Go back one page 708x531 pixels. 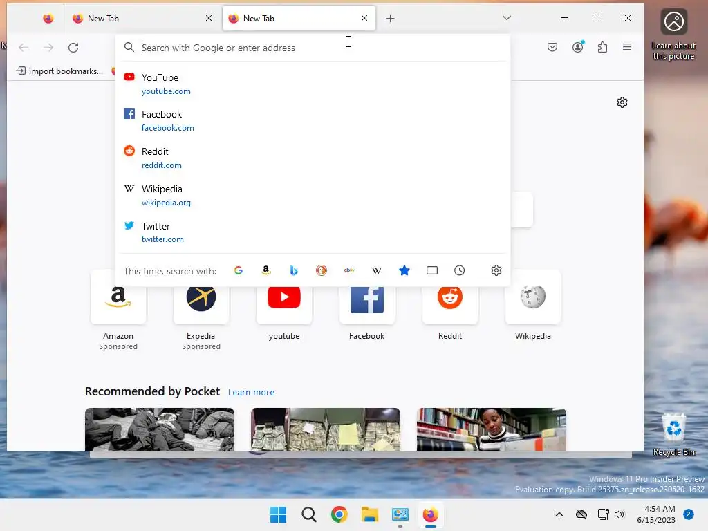point(24,48)
